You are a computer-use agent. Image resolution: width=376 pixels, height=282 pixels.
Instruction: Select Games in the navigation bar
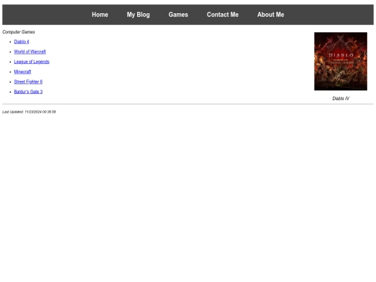coord(178,15)
